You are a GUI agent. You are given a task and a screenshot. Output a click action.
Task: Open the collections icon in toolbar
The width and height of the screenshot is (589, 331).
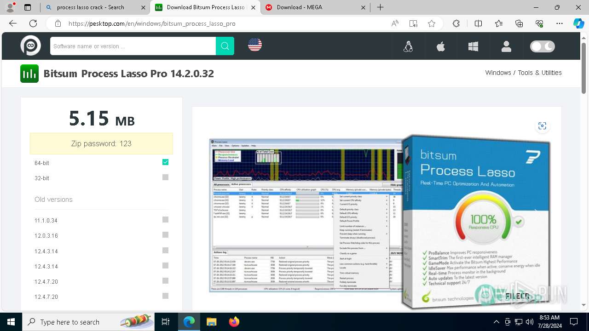pyautogui.click(x=519, y=23)
